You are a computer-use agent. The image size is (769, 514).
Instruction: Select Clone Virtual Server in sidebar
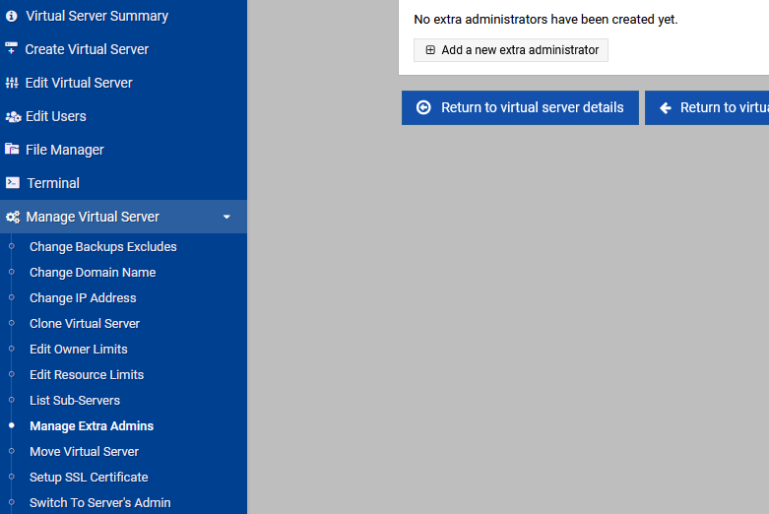(x=85, y=324)
